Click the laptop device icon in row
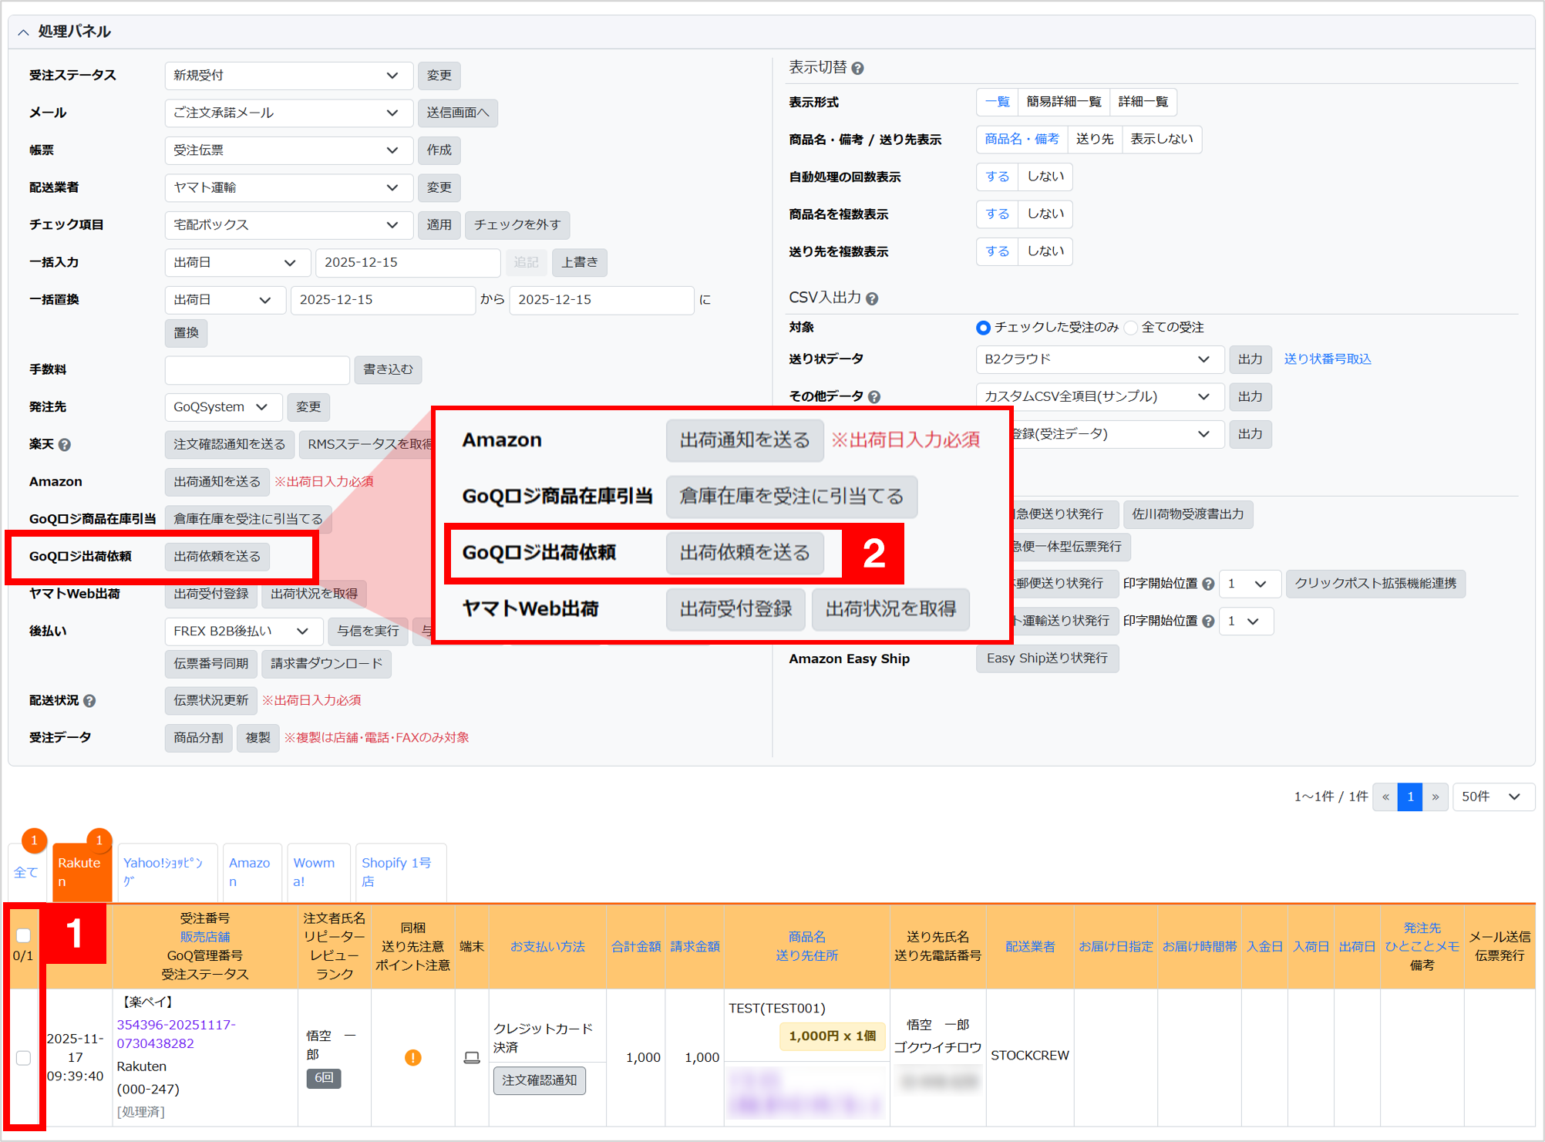Viewport: 1545px width, 1142px height. pos(472,1057)
